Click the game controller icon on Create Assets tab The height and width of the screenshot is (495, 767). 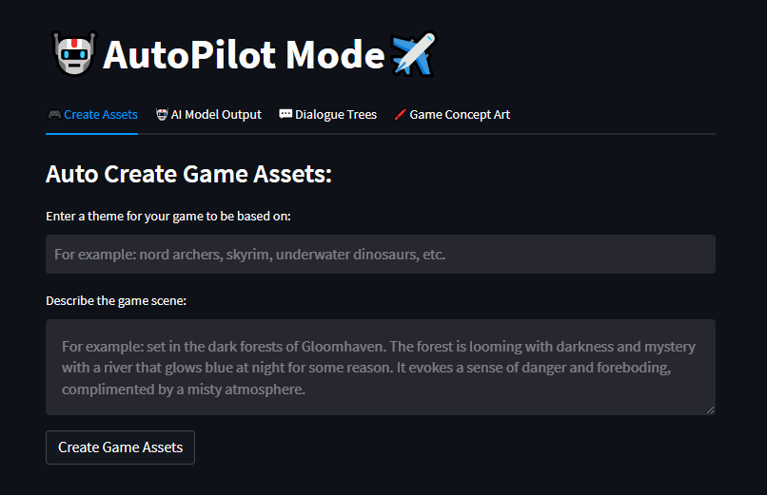(x=54, y=114)
